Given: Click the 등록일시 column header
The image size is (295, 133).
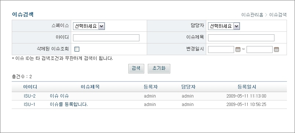Looking at the screenshot, I should click(247, 87).
